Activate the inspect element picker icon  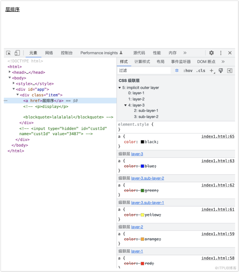coord(8,53)
